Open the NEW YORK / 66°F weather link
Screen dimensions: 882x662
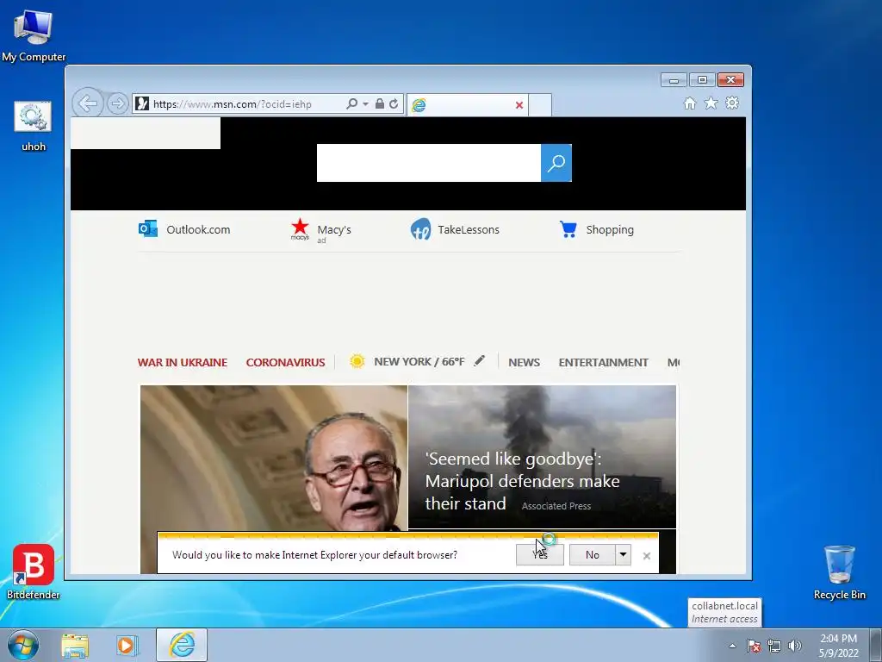[419, 362]
